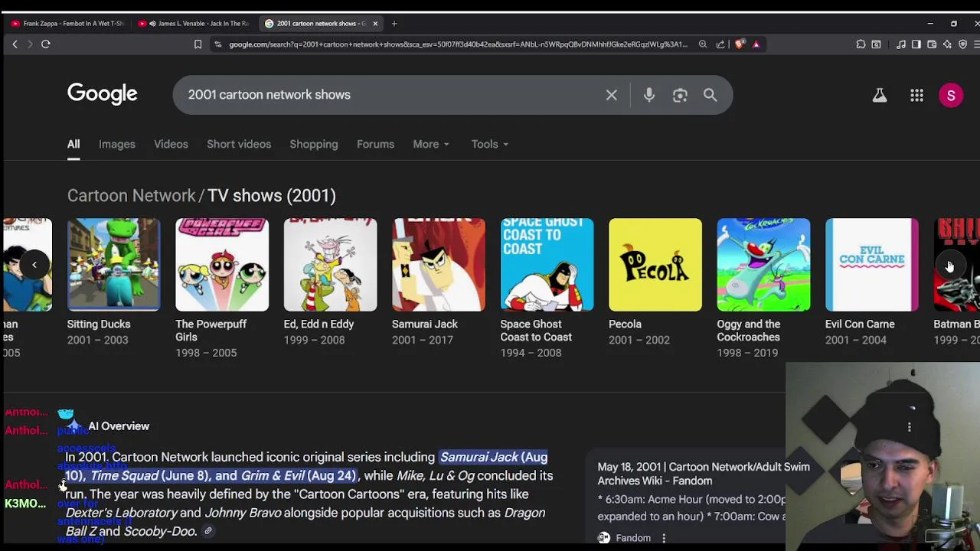The height and width of the screenshot is (551, 980).
Task: Open the Google apps grid icon
Action: click(x=916, y=95)
